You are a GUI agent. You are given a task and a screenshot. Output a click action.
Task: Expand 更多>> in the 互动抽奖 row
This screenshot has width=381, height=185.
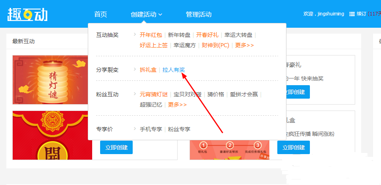(244, 45)
